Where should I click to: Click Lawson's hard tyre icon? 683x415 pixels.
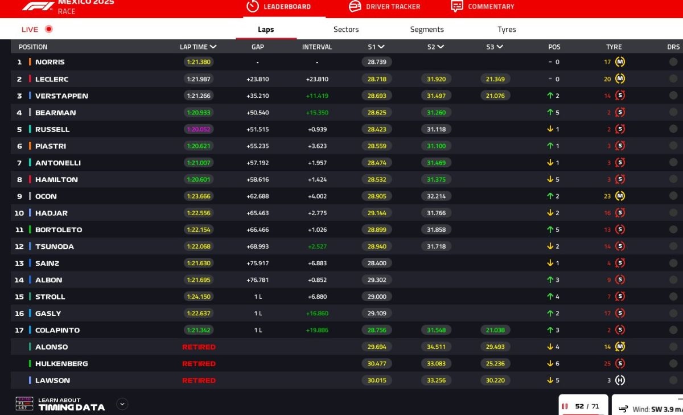[620, 380]
